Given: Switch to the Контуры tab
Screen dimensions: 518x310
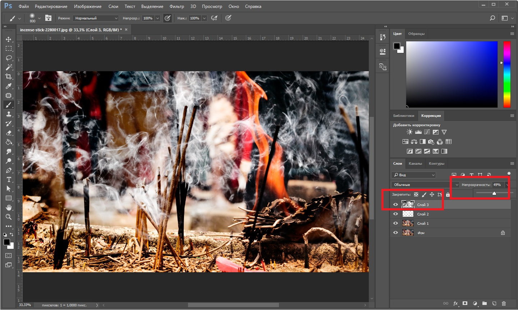Looking at the screenshot, I should (x=436, y=164).
